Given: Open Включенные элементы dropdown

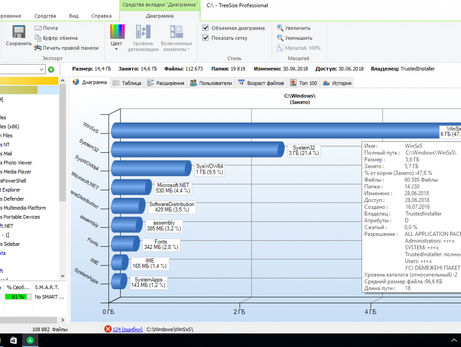Looking at the screenshot, I should [x=176, y=38].
